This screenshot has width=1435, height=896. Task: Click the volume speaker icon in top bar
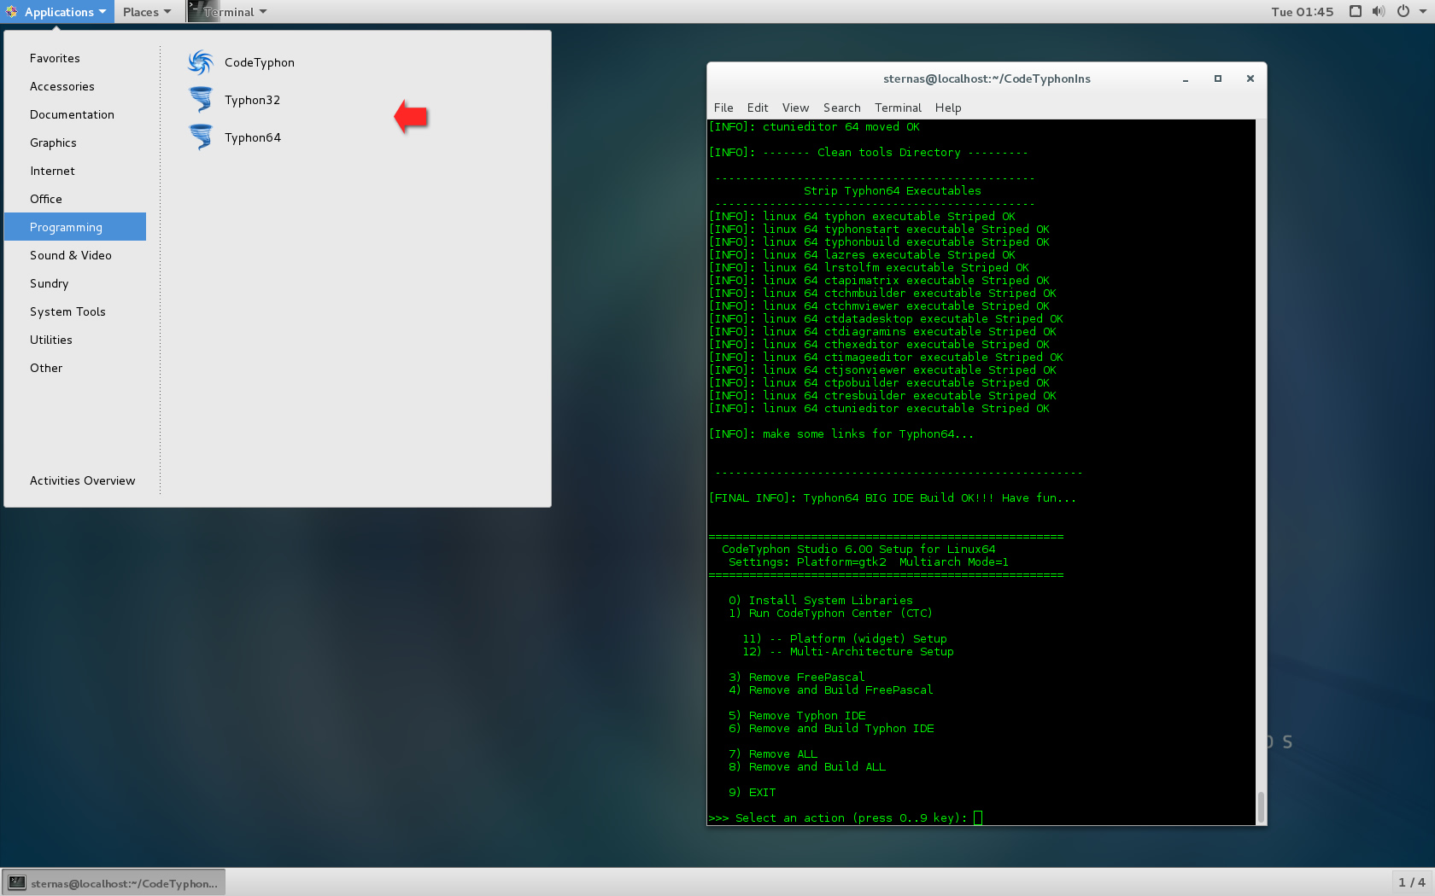click(x=1378, y=11)
